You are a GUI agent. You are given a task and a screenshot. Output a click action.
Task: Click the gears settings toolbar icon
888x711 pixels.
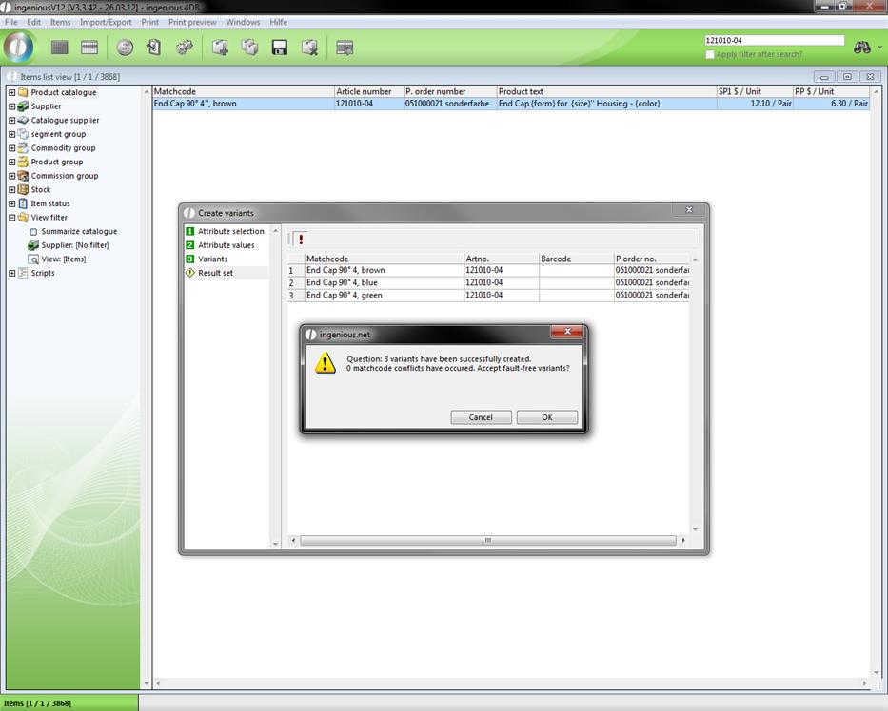coord(185,48)
